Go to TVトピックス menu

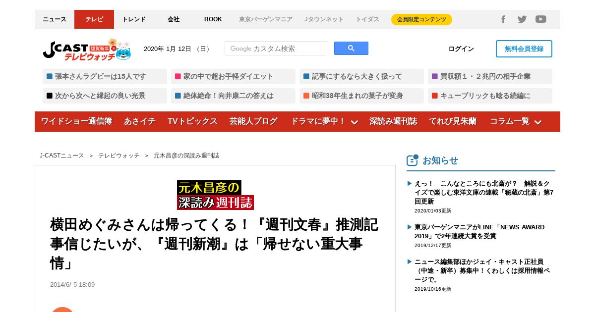[192, 121]
